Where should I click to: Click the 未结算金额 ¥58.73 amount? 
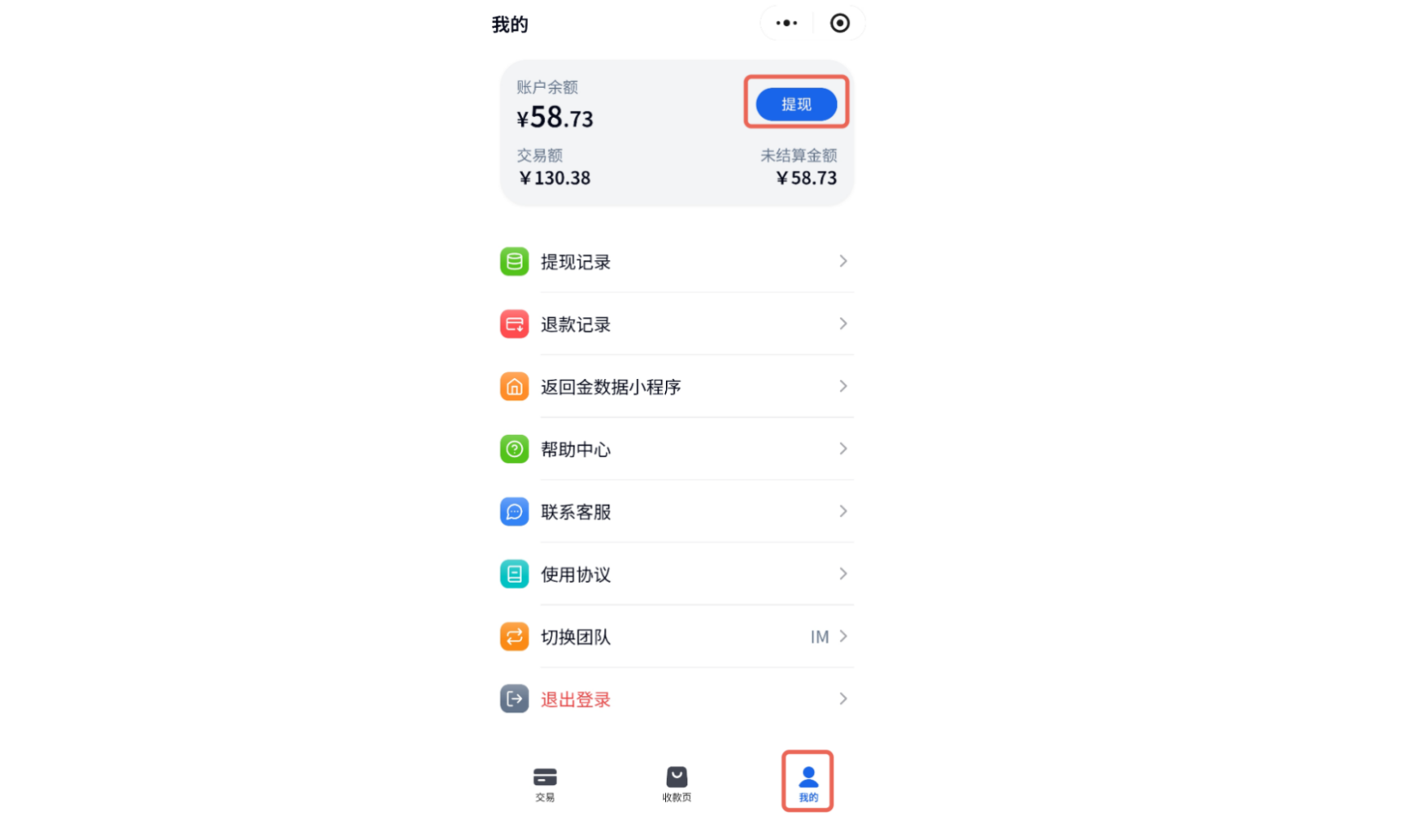tap(806, 178)
